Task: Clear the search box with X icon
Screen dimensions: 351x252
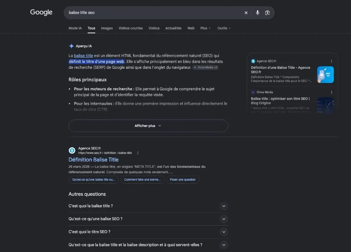Action: 246,13
